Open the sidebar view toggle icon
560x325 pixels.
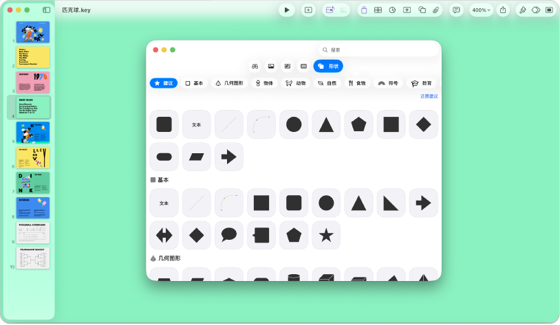point(46,10)
